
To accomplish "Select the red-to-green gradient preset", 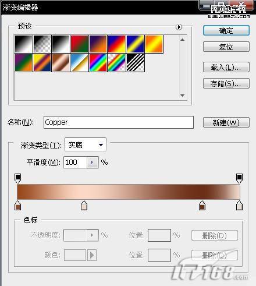I will click(x=79, y=44).
